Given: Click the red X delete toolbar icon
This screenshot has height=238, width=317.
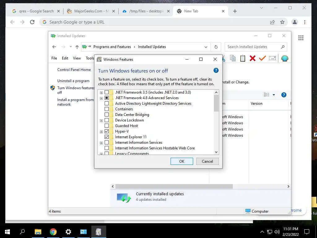Looking at the screenshot, I should 252,58.
